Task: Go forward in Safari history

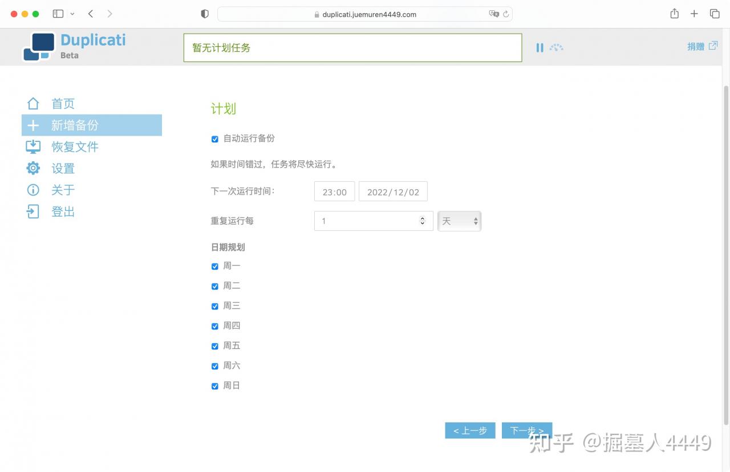Action: click(109, 14)
